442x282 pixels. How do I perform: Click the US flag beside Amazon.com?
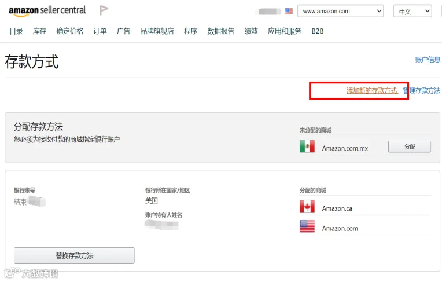point(307,226)
